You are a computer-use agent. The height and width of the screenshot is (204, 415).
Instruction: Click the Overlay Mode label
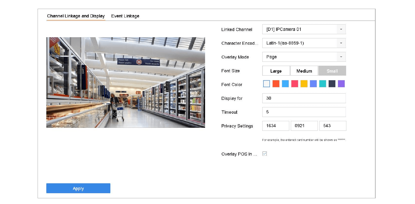tap(235, 57)
